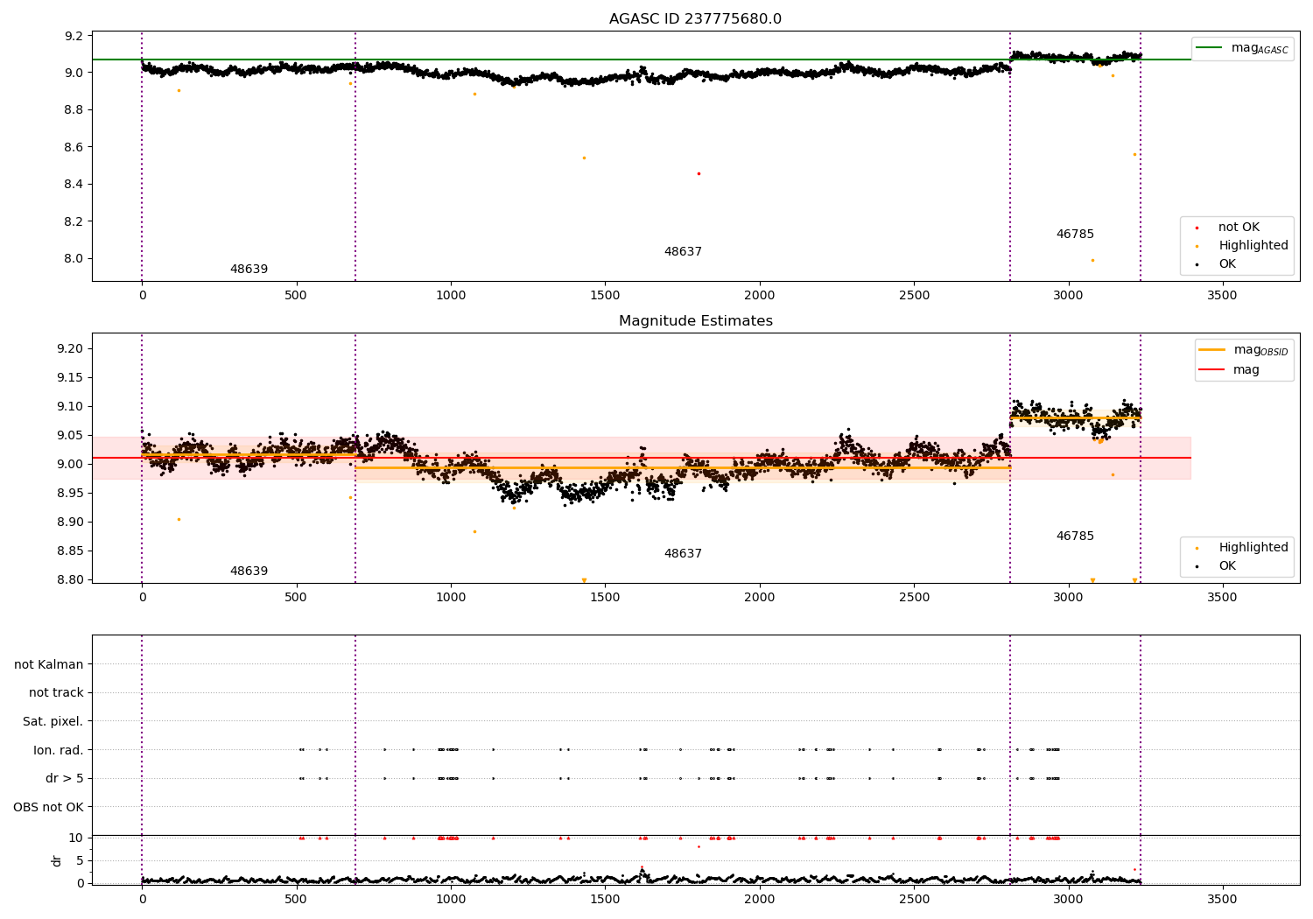Click the "Sat. pixel." axis label
Image resolution: width=1313 pixels, height=919 pixels.
pyautogui.click(x=53, y=721)
